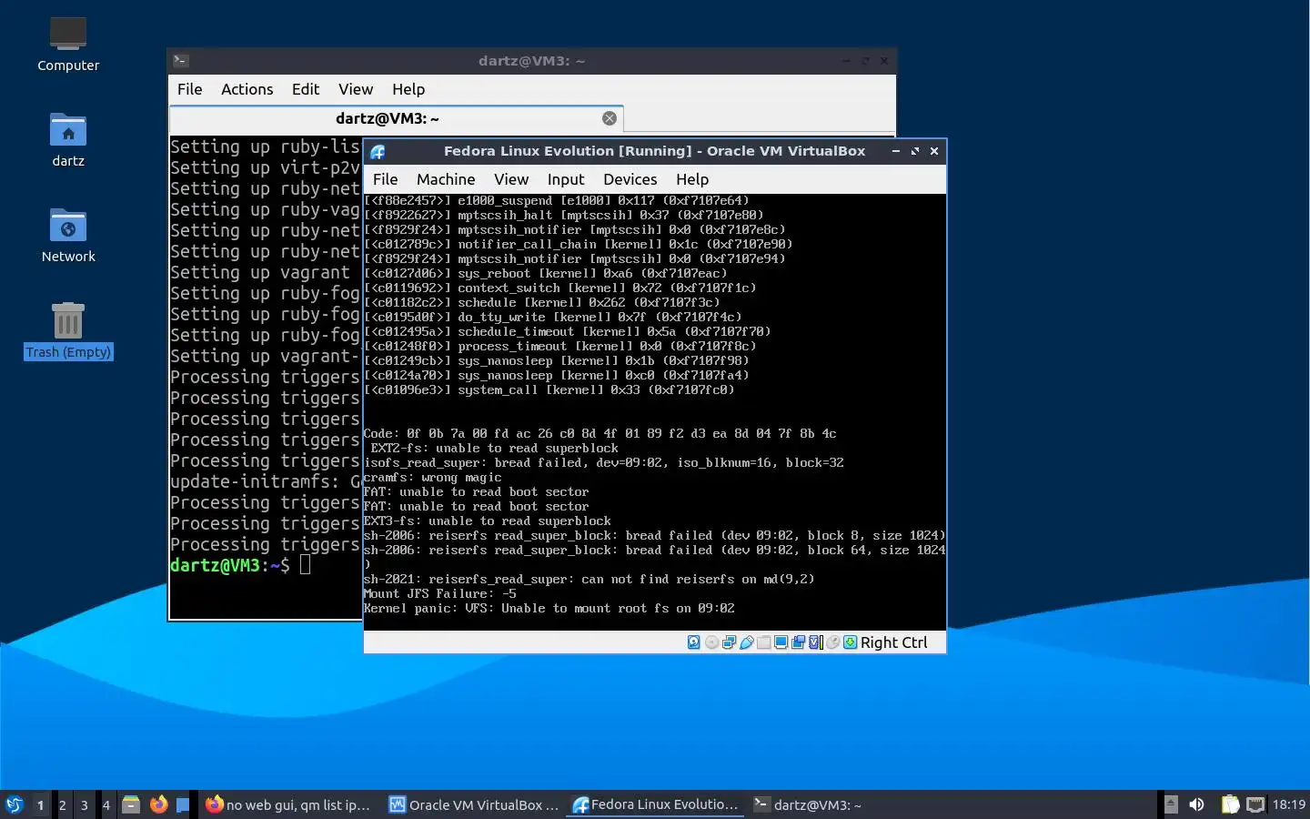This screenshot has height=819, width=1310.
Task: Open the application launcher menu in taskbar
Action: point(15,804)
